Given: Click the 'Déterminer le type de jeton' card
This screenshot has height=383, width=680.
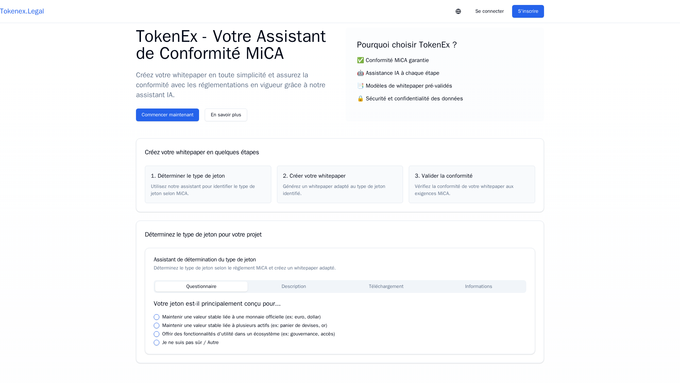Looking at the screenshot, I should point(208,184).
